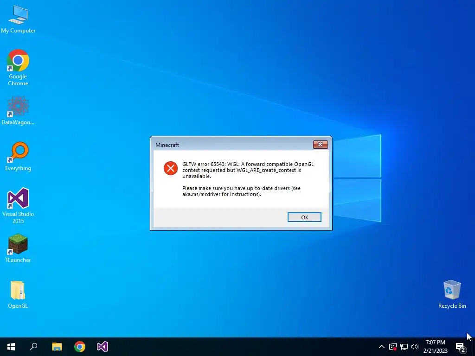Select the TLauncher desktop shortcut
The height and width of the screenshot is (356, 475).
click(x=18, y=248)
